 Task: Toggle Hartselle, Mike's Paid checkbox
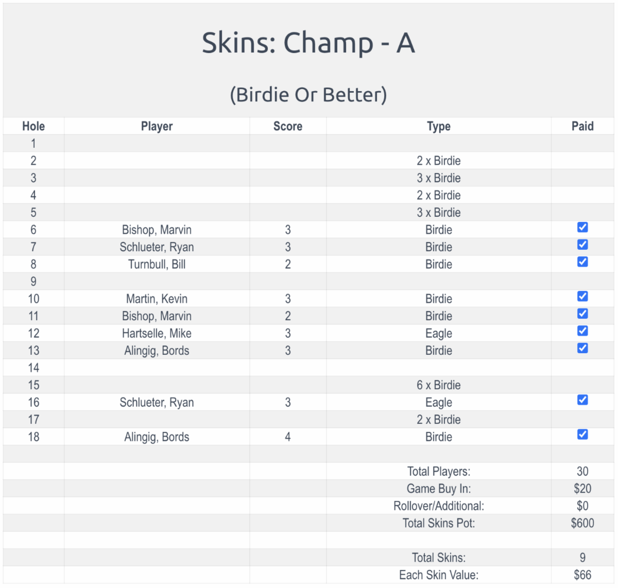coord(582,331)
